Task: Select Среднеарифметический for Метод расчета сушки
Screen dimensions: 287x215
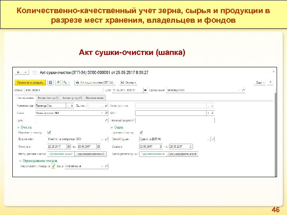Action: (182, 154)
